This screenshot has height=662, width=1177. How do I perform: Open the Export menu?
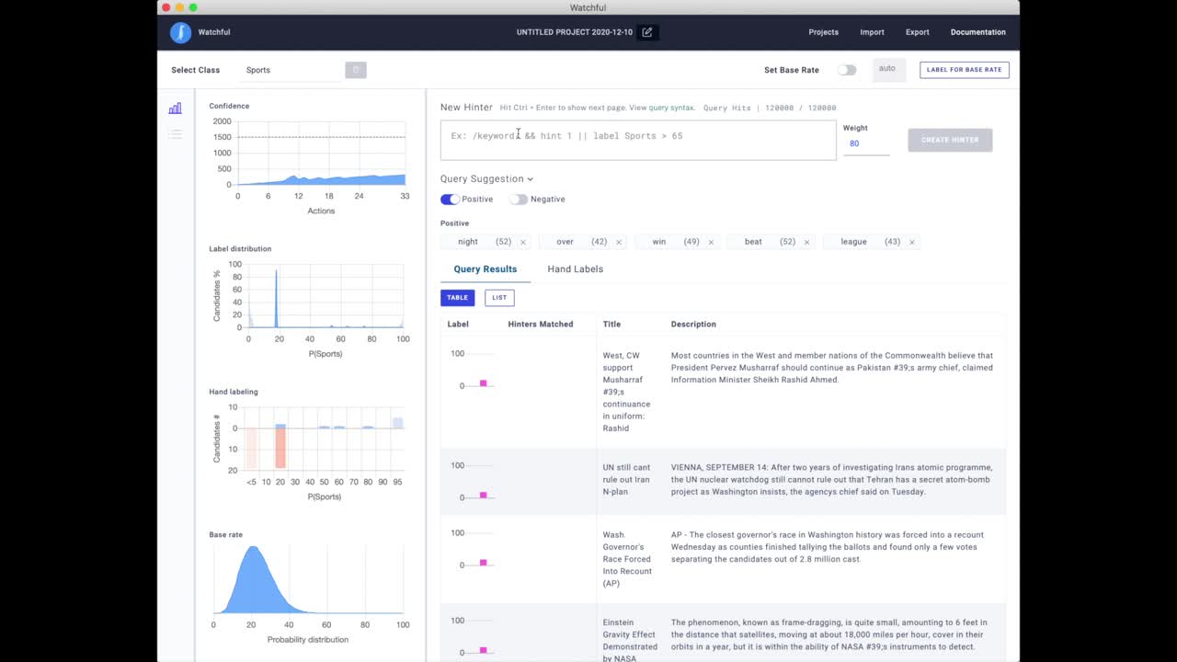[x=918, y=32]
